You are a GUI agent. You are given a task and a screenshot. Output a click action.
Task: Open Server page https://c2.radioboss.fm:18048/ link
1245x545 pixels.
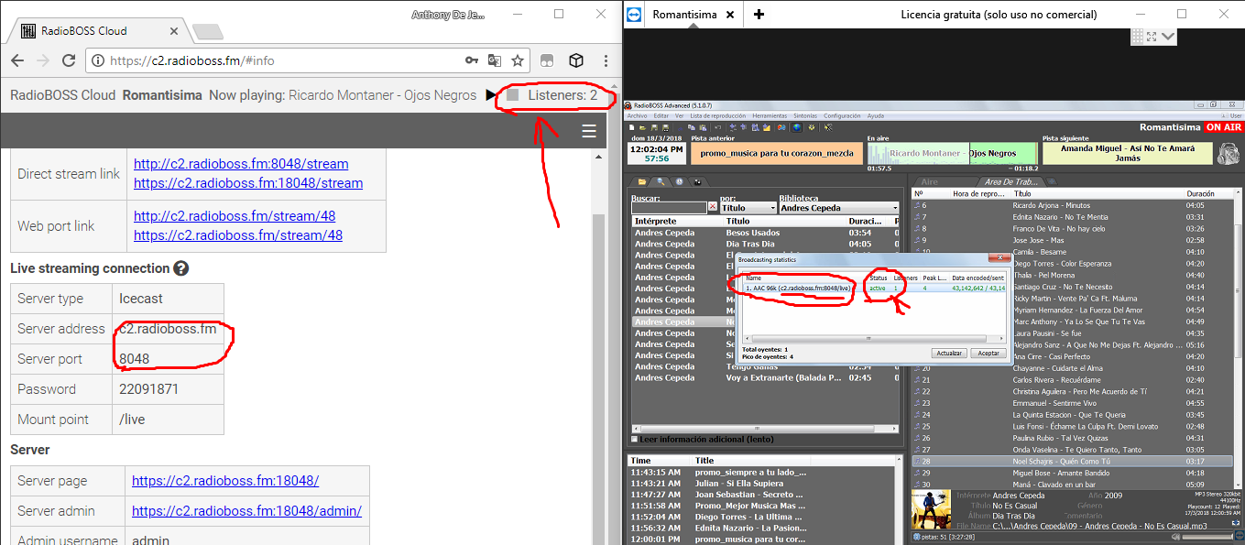click(x=225, y=481)
